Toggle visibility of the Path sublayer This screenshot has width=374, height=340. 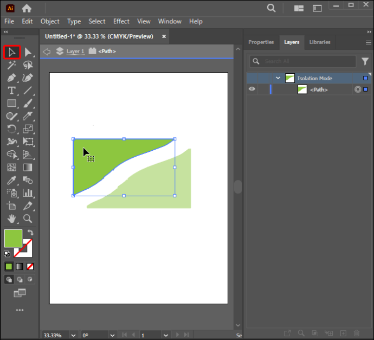pyautogui.click(x=252, y=89)
